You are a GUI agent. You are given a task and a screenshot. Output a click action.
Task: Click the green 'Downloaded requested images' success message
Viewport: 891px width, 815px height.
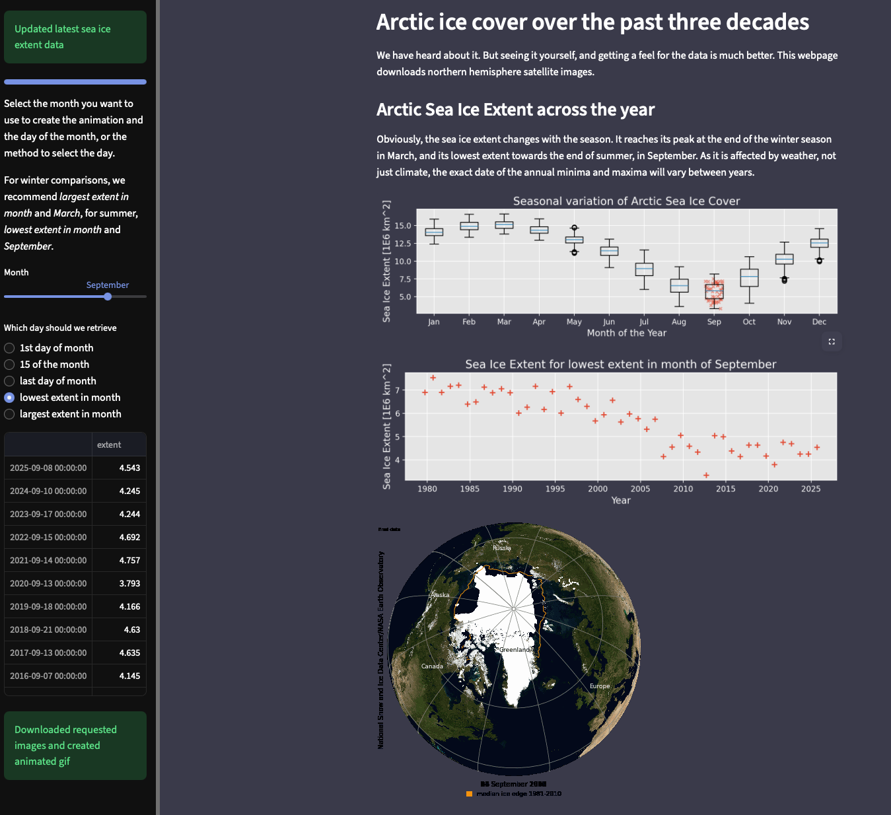(x=75, y=745)
